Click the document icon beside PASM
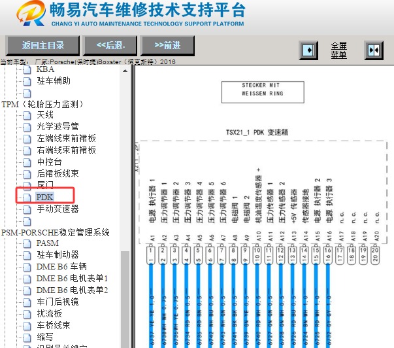The height and width of the screenshot is (348, 394). click(x=27, y=243)
